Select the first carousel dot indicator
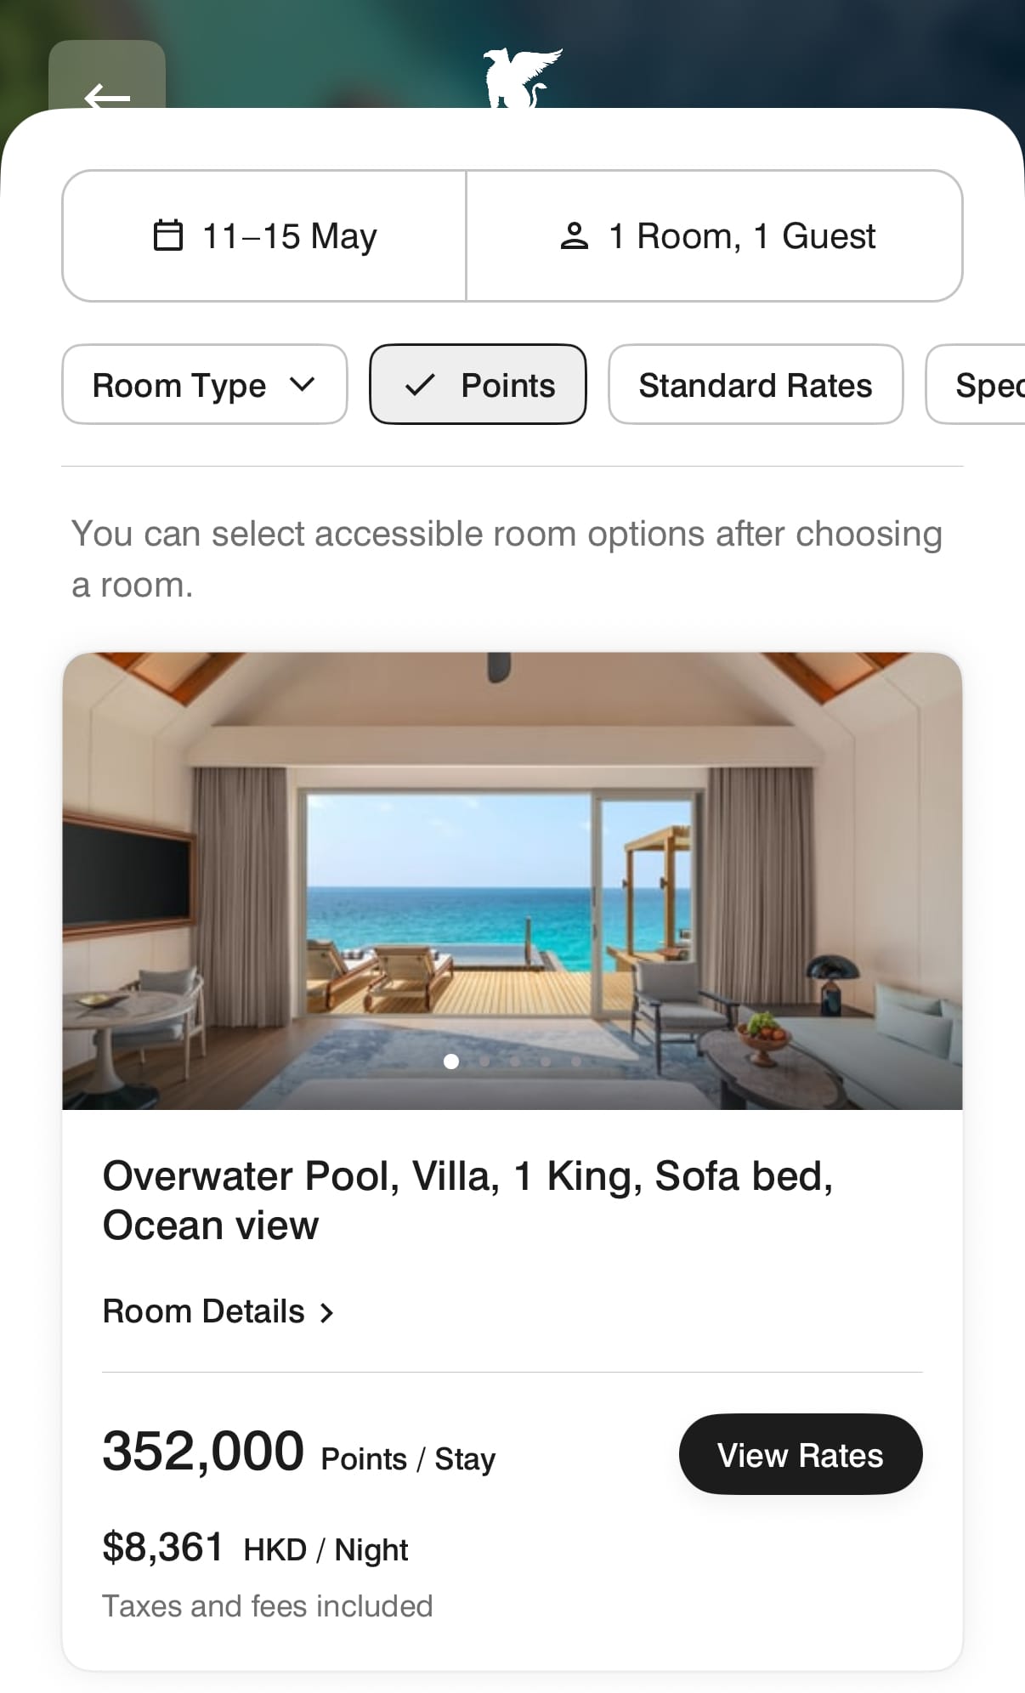 (x=451, y=1062)
